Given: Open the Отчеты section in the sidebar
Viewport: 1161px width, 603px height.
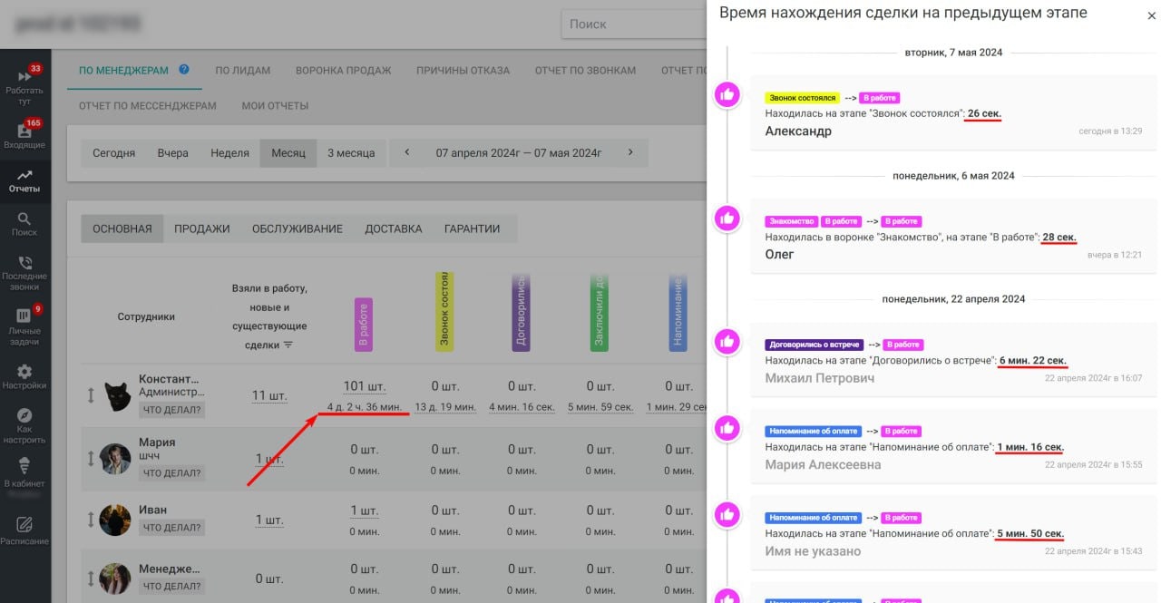Looking at the screenshot, I should pos(24,180).
